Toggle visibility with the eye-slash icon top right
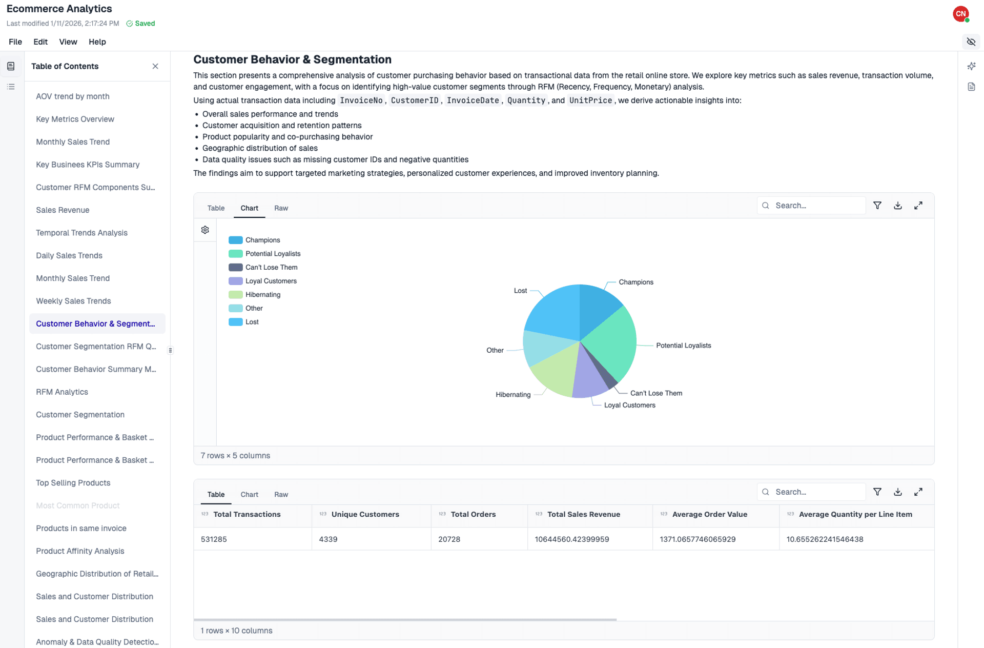 971,42
